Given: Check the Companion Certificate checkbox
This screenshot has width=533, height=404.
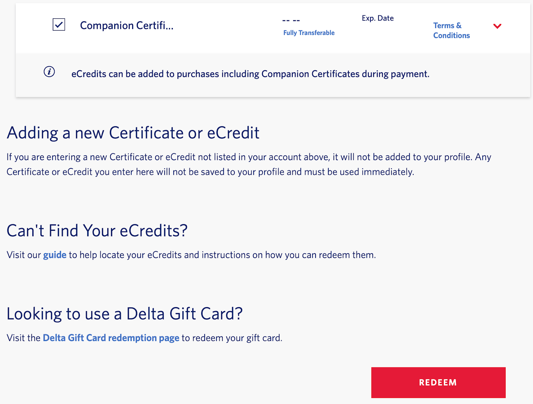Looking at the screenshot, I should 59,25.
